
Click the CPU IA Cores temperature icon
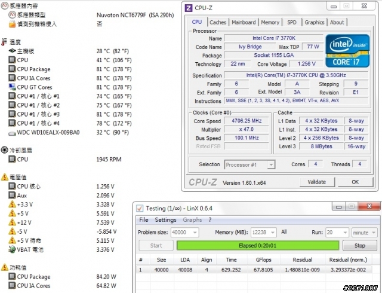tap(12, 78)
